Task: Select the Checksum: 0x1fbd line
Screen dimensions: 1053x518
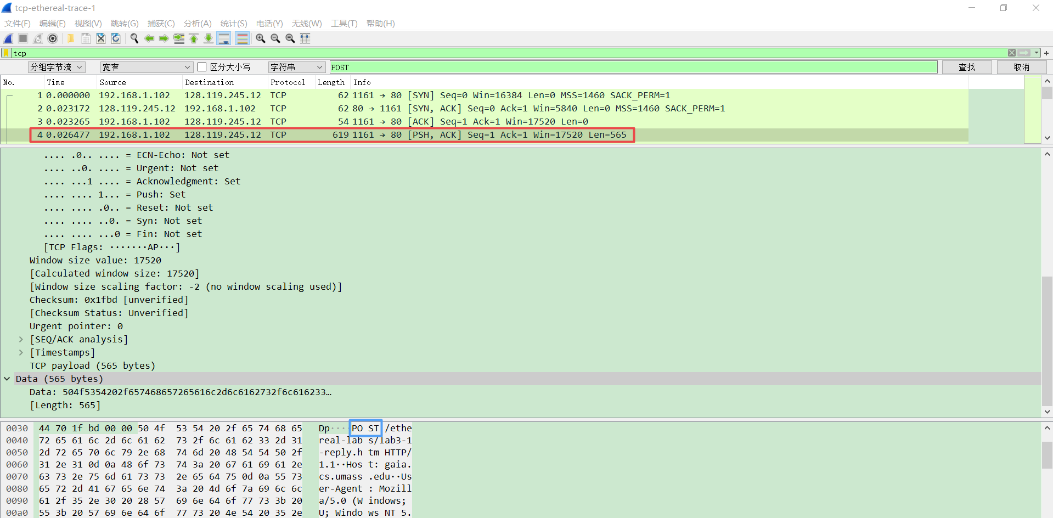Action: click(109, 300)
